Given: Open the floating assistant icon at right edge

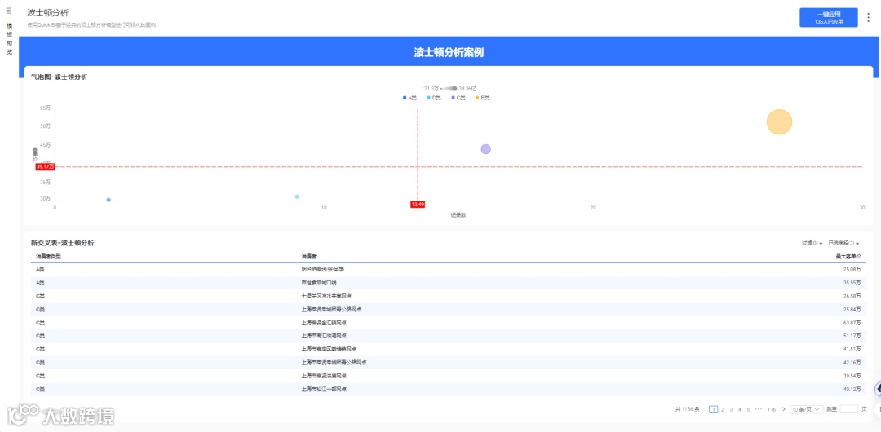Looking at the screenshot, I should click(877, 388).
